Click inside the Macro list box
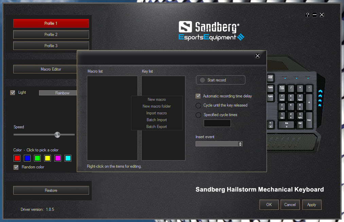Image resolution: width=344 pixels, height=222 pixels. pyautogui.click(x=112, y=118)
